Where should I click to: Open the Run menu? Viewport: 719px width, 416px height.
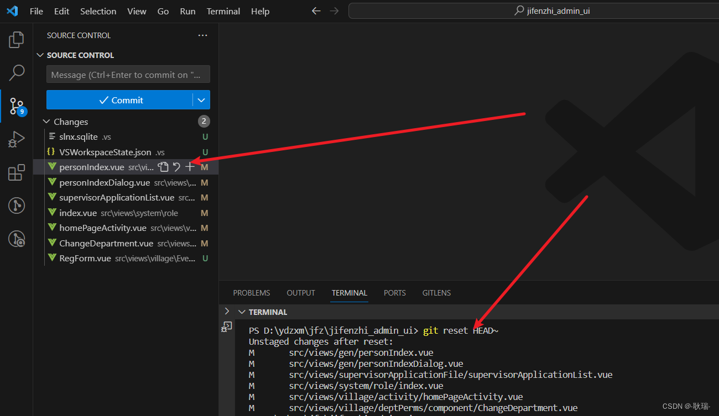pos(187,11)
